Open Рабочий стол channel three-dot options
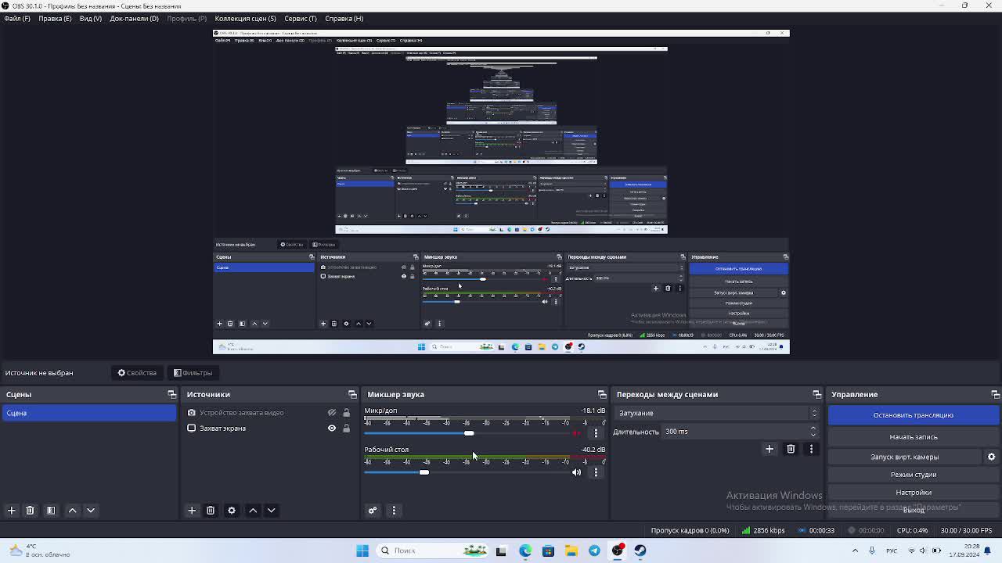 click(596, 472)
